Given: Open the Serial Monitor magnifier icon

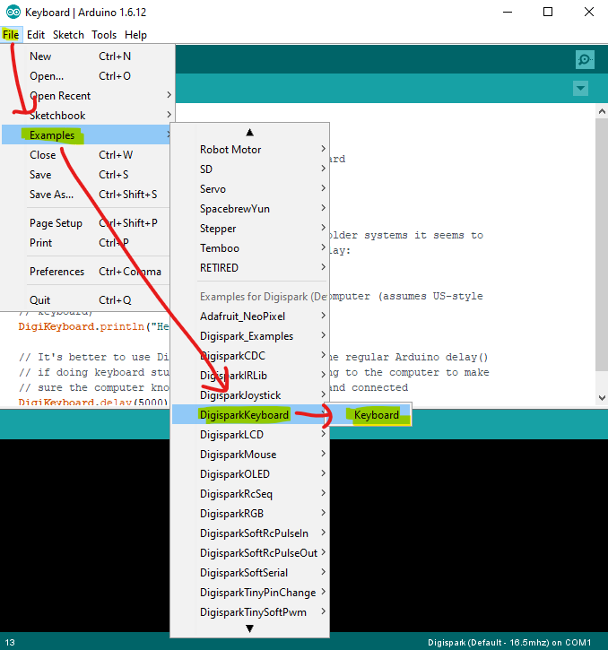Looking at the screenshot, I should tap(585, 60).
